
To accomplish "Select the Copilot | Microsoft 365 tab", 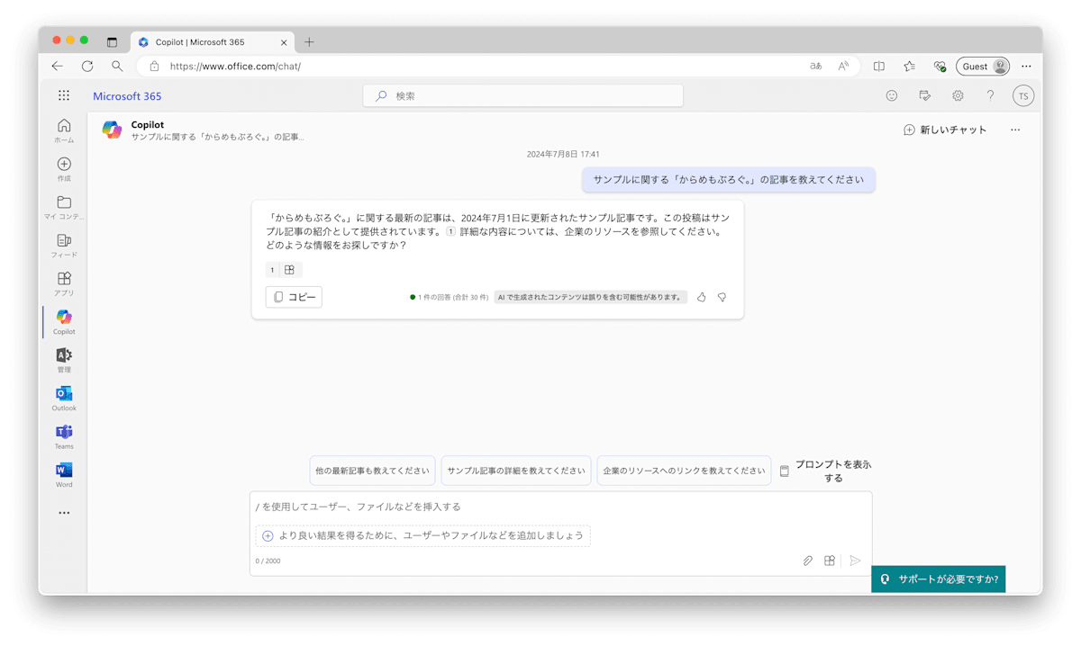I will tap(213, 42).
